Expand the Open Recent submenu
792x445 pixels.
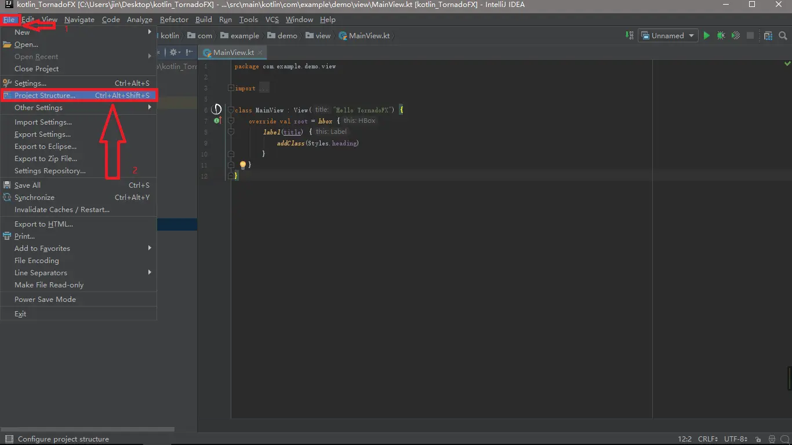point(78,57)
